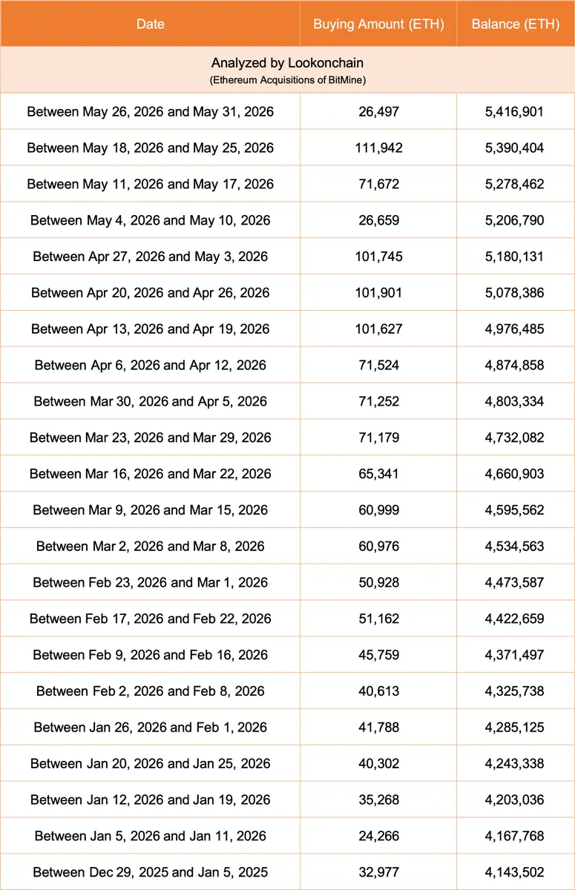Click the Balance (ETH) column header
575x890 pixels.
515,24
